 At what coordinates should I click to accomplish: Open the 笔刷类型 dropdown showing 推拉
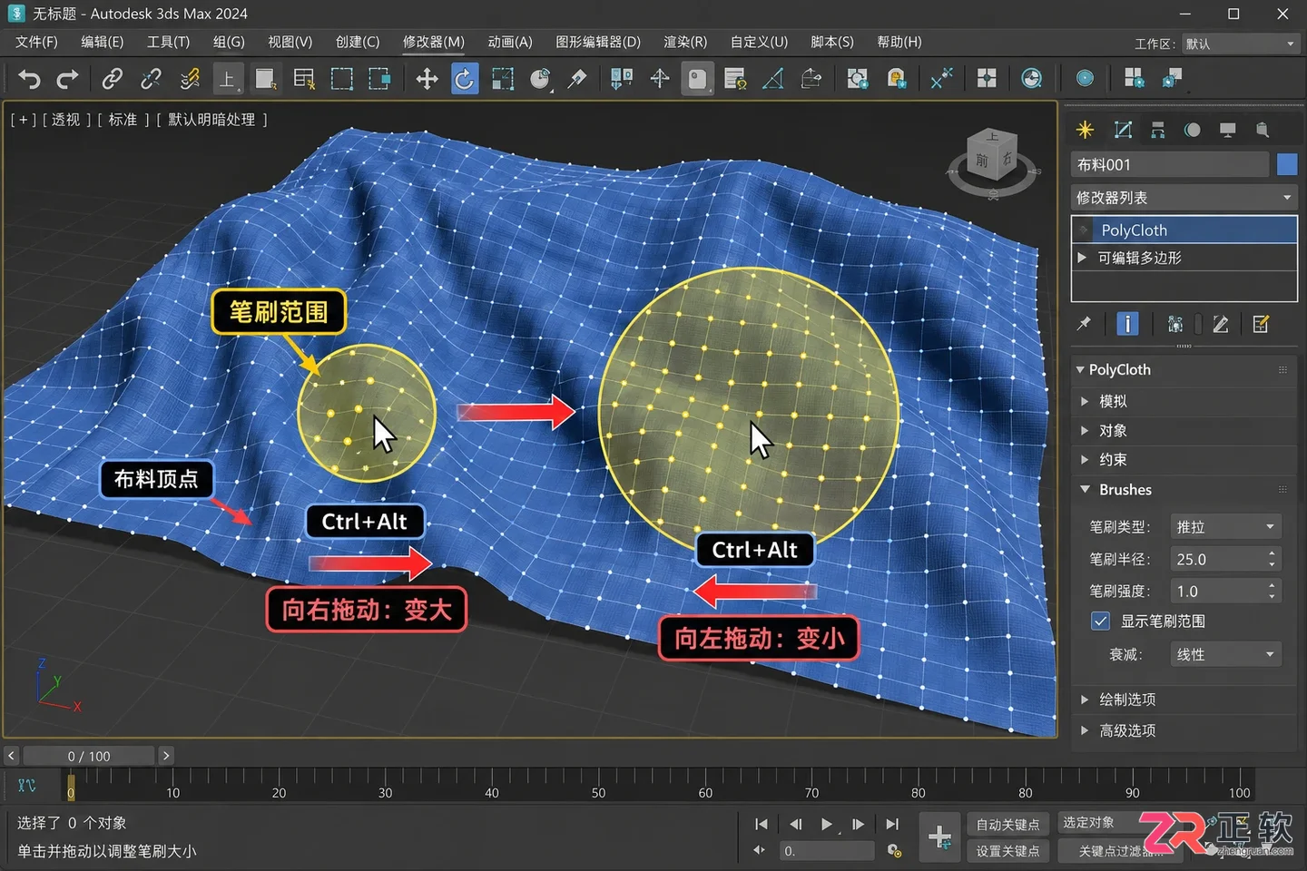point(1225,527)
